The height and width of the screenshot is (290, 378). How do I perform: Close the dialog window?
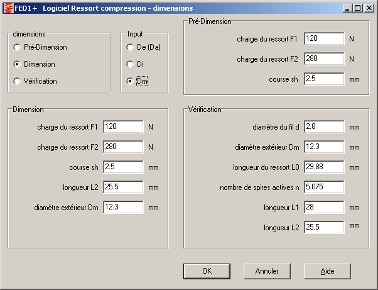click(369, 8)
